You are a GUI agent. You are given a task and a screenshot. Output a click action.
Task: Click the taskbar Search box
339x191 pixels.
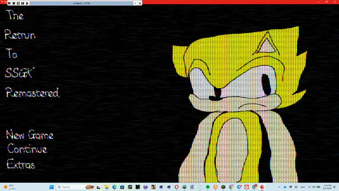(x=75, y=187)
